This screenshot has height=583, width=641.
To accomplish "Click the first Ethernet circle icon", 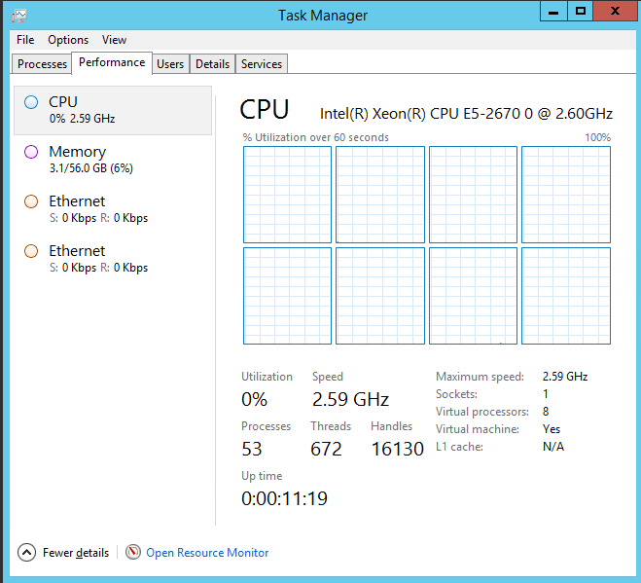I will point(31,201).
